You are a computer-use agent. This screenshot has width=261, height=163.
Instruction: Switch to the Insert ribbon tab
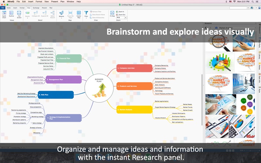15,8
